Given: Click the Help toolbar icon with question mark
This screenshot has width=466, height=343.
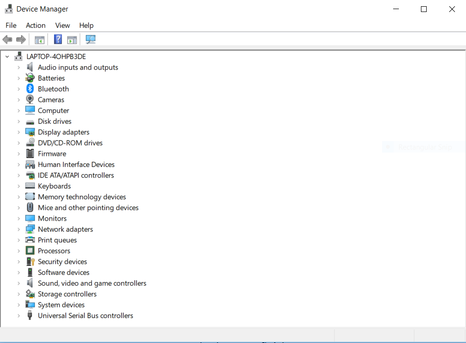Looking at the screenshot, I should coord(58,39).
